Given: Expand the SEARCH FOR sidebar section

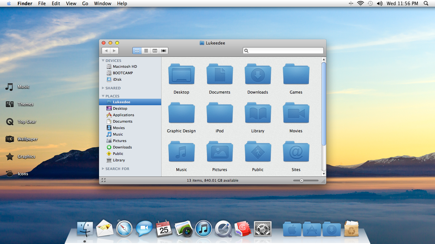Looking at the screenshot, I should pyautogui.click(x=103, y=168).
